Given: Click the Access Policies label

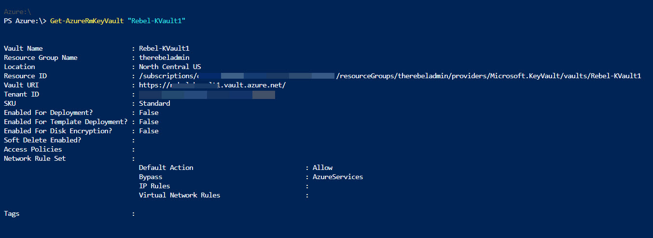Looking at the screenshot, I should pos(33,149).
